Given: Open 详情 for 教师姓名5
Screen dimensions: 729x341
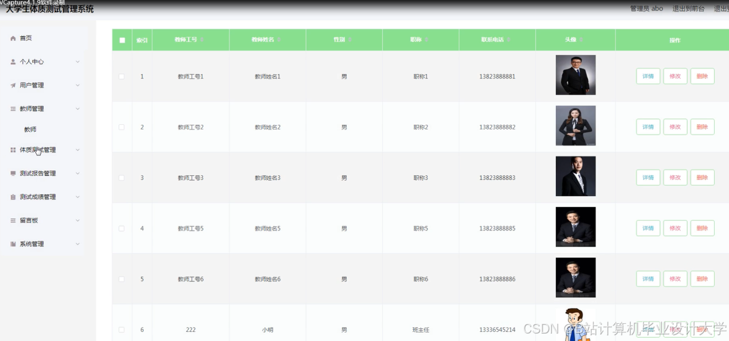Looking at the screenshot, I should pos(648,228).
